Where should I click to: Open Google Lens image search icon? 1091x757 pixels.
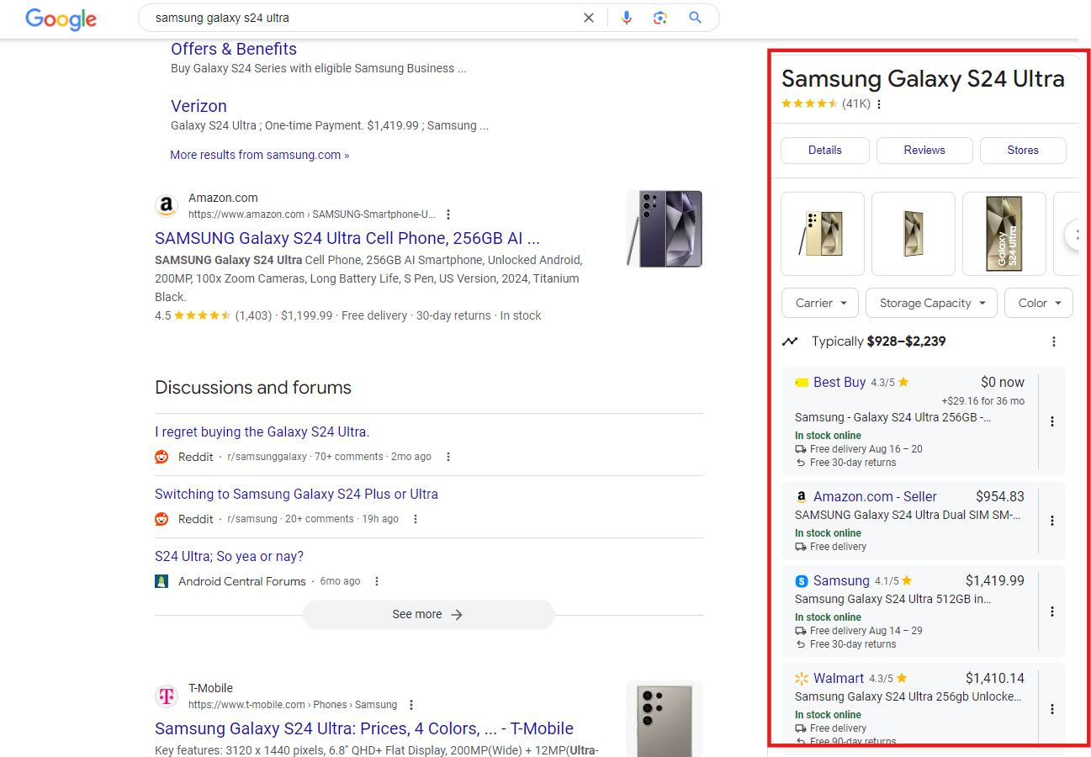(x=660, y=18)
